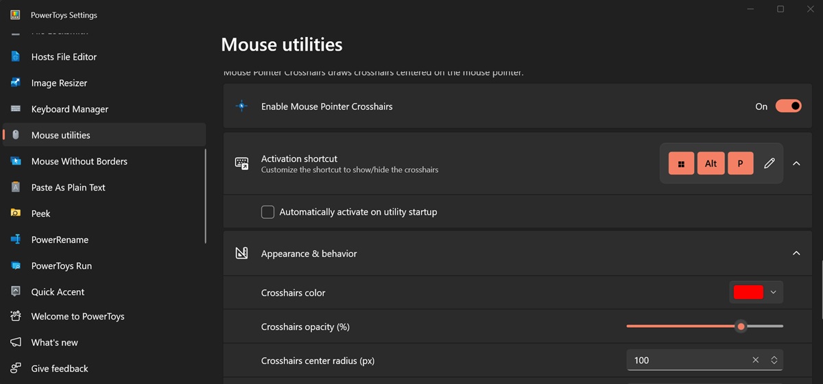
Task: Click the Mouse Pointer Crosshairs icon
Action: tap(241, 106)
